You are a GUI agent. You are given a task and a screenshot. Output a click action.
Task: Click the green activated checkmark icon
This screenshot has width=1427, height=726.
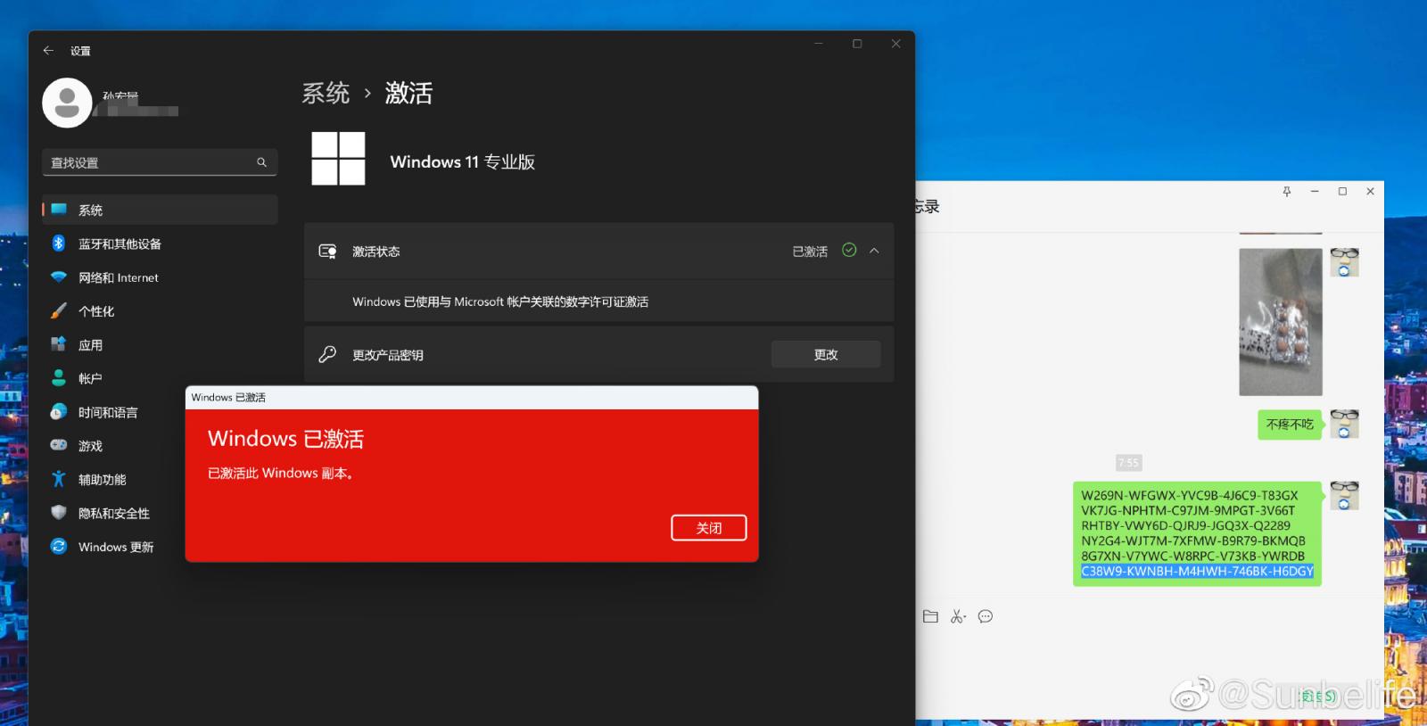(x=849, y=251)
